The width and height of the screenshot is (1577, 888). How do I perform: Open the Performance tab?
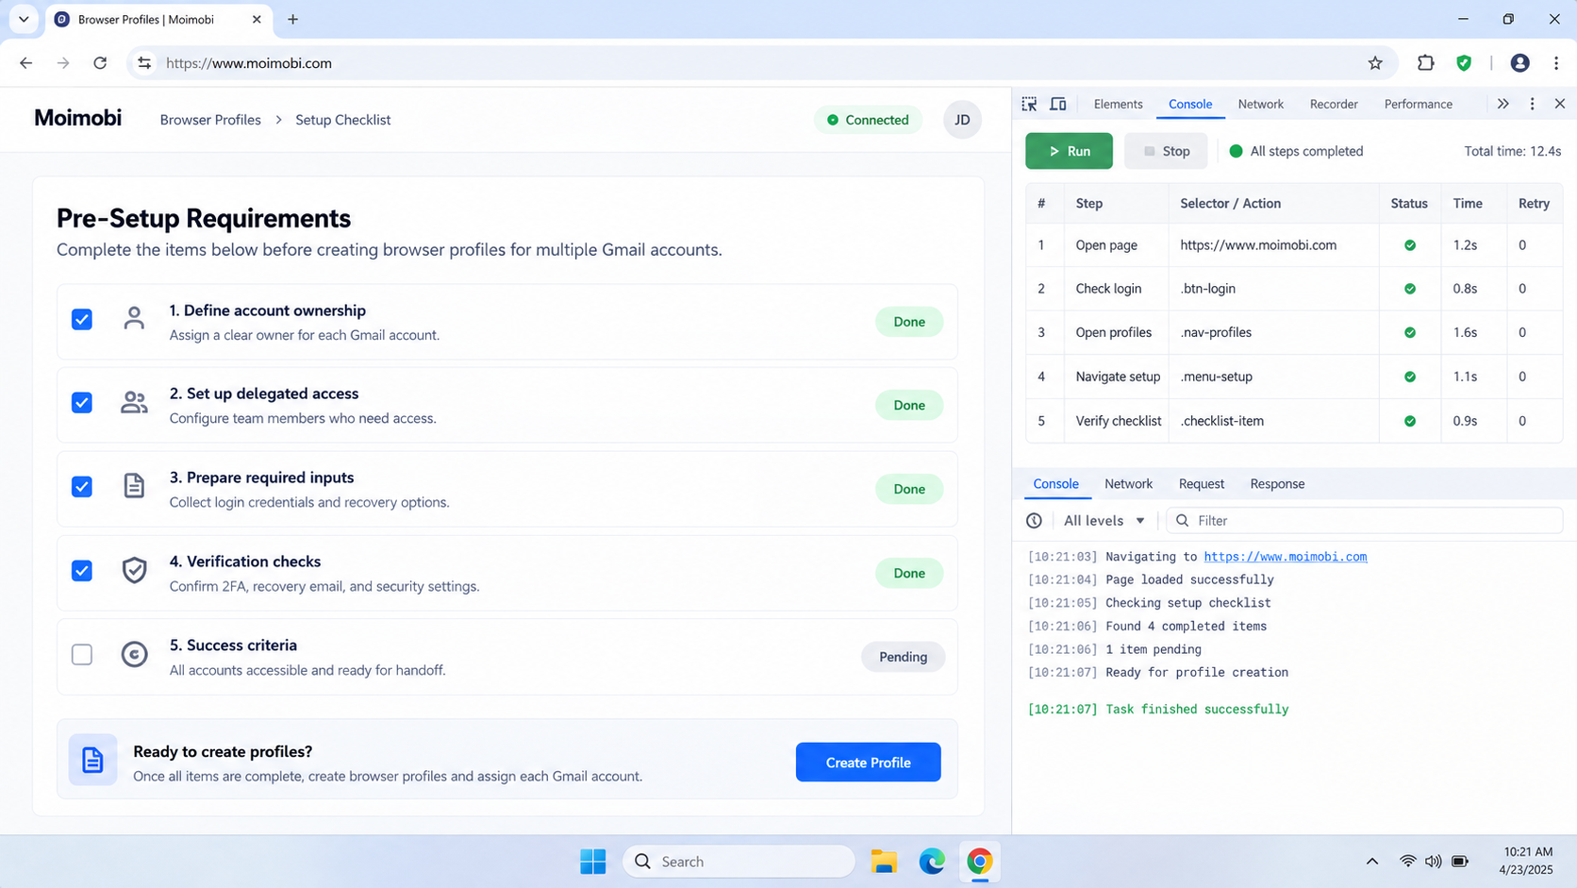[x=1418, y=104]
